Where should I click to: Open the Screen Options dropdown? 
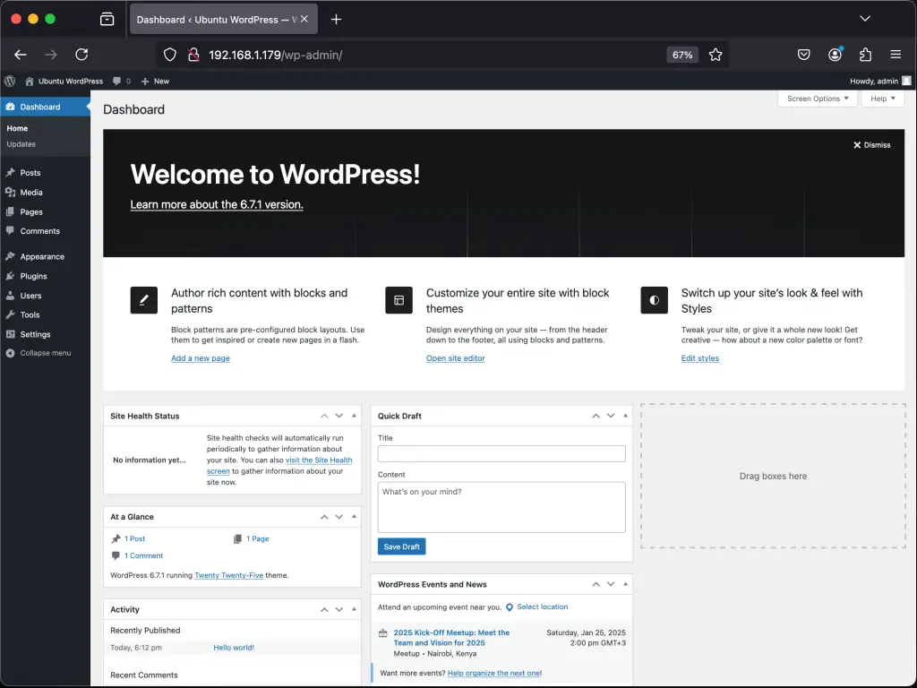(816, 99)
